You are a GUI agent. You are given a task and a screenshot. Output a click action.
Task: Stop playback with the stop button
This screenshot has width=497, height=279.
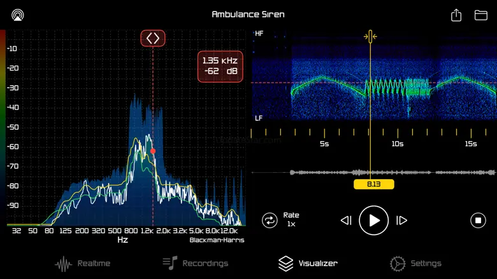click(478, 221)
